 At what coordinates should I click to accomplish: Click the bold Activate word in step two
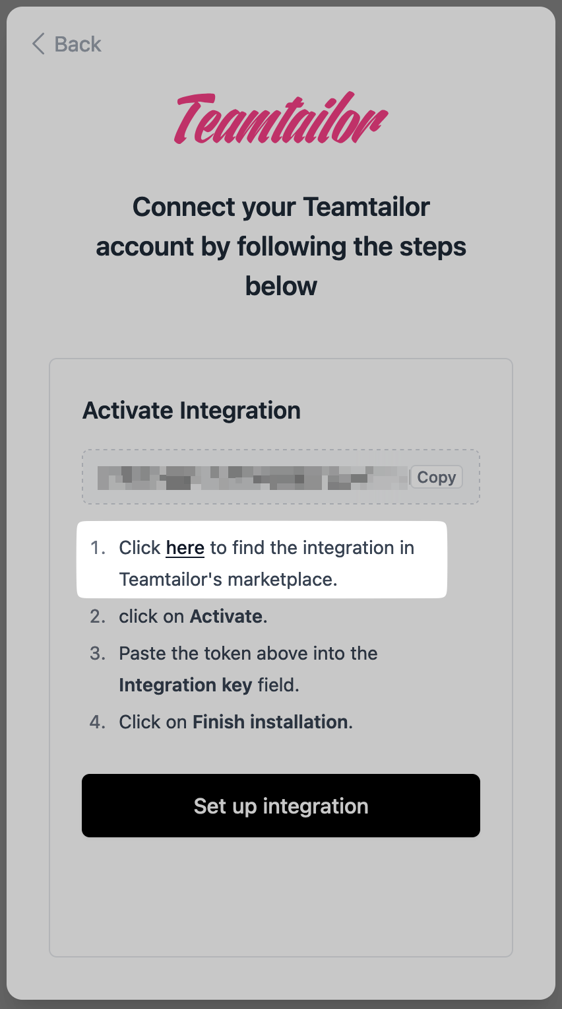(226, 617)
